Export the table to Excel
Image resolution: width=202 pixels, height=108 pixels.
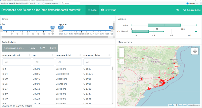click(x=53, y=48)
